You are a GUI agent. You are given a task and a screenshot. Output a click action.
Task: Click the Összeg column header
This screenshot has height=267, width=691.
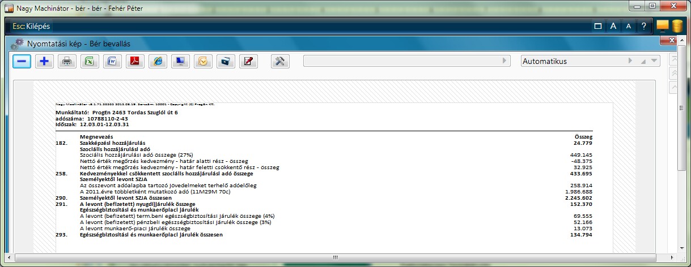point(584,137)
